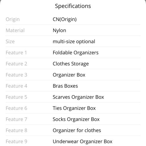146x146 pixels.
Task: Select Organizer Box value in Feature 3
Action: (x=69, y=75)
